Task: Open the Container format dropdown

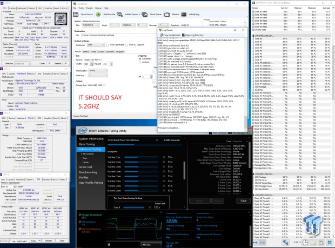Action: click(96, 45)
